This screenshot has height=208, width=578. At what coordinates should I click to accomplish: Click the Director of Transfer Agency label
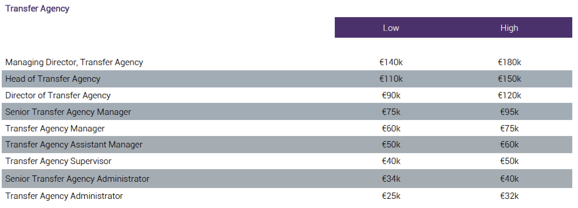[x=58, y=95]
